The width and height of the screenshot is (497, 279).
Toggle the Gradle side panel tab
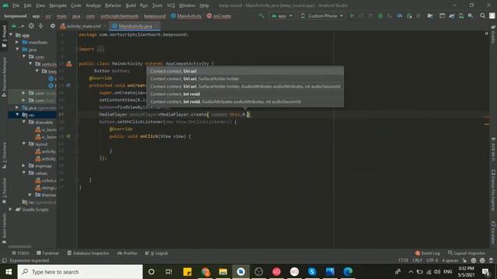click(x=493, y=34)
